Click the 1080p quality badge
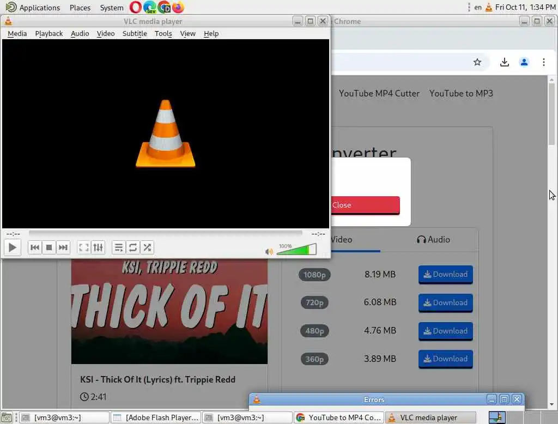Viewport: 558px width, 424px height. pyautogui.click(x=314, y=275)
